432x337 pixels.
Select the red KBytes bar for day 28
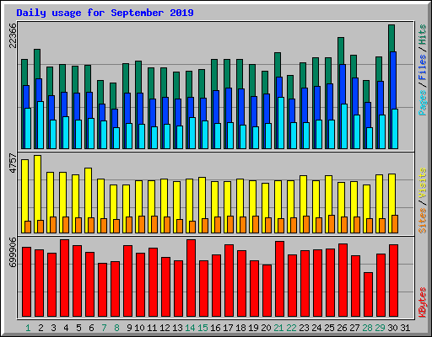pyautogui.click(x=368, y=294)
